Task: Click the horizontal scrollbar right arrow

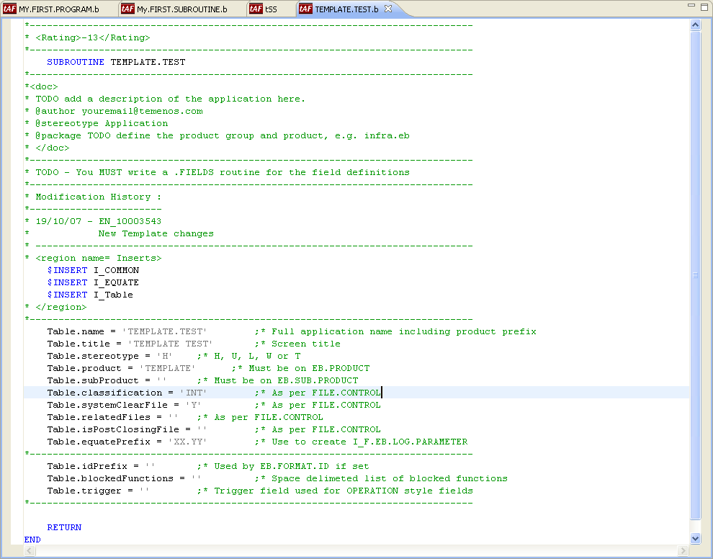Action: click(x=685, y=551)
